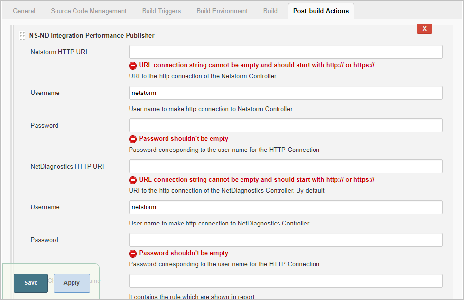The image size is (464, 300).
Task: Click the Password field below the Netstorm Username
Action: pos(285,126)
